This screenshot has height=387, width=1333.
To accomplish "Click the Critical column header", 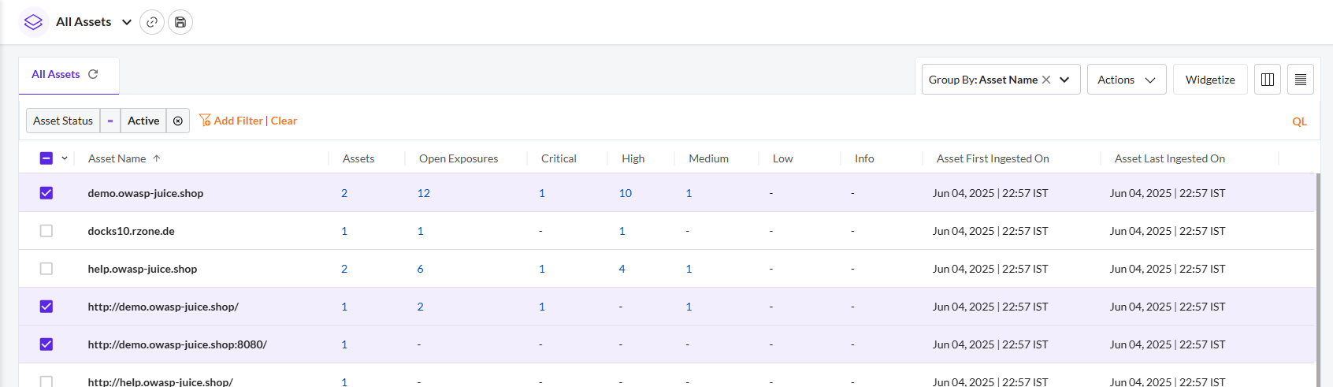I will [559, 158].
